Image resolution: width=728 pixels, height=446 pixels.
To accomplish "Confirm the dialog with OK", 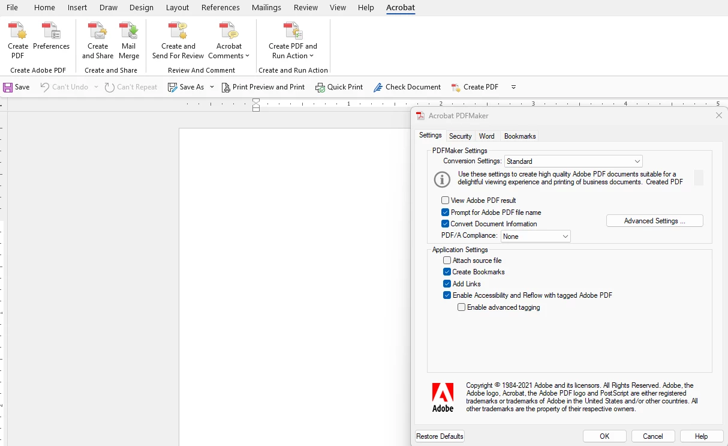I will (604, 436).
